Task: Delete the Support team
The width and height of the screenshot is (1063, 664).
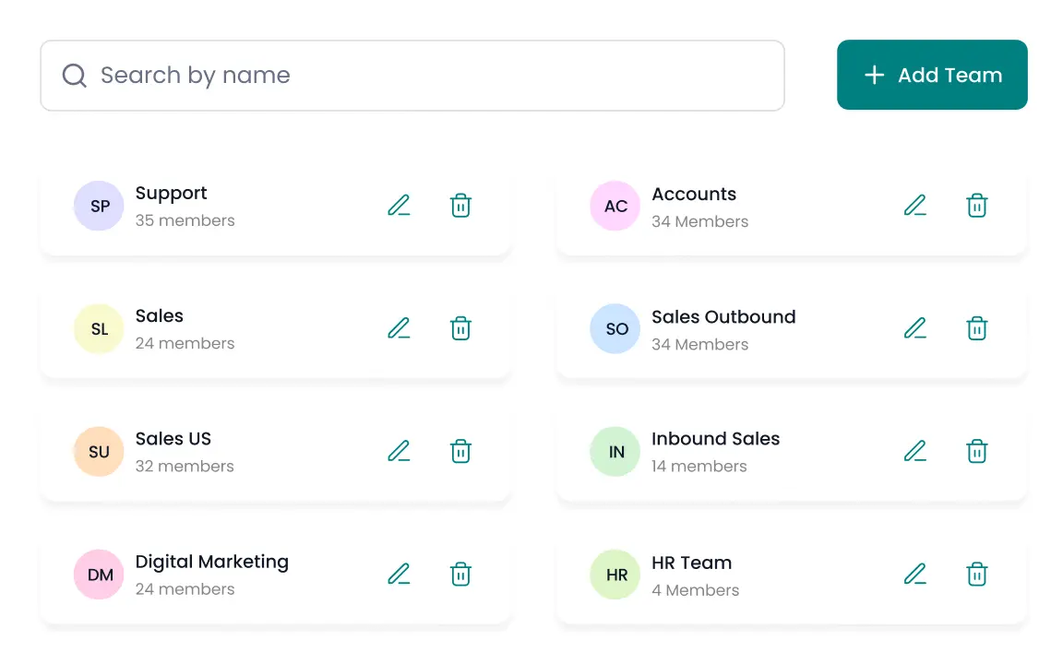Action: [x=460, y=206]
